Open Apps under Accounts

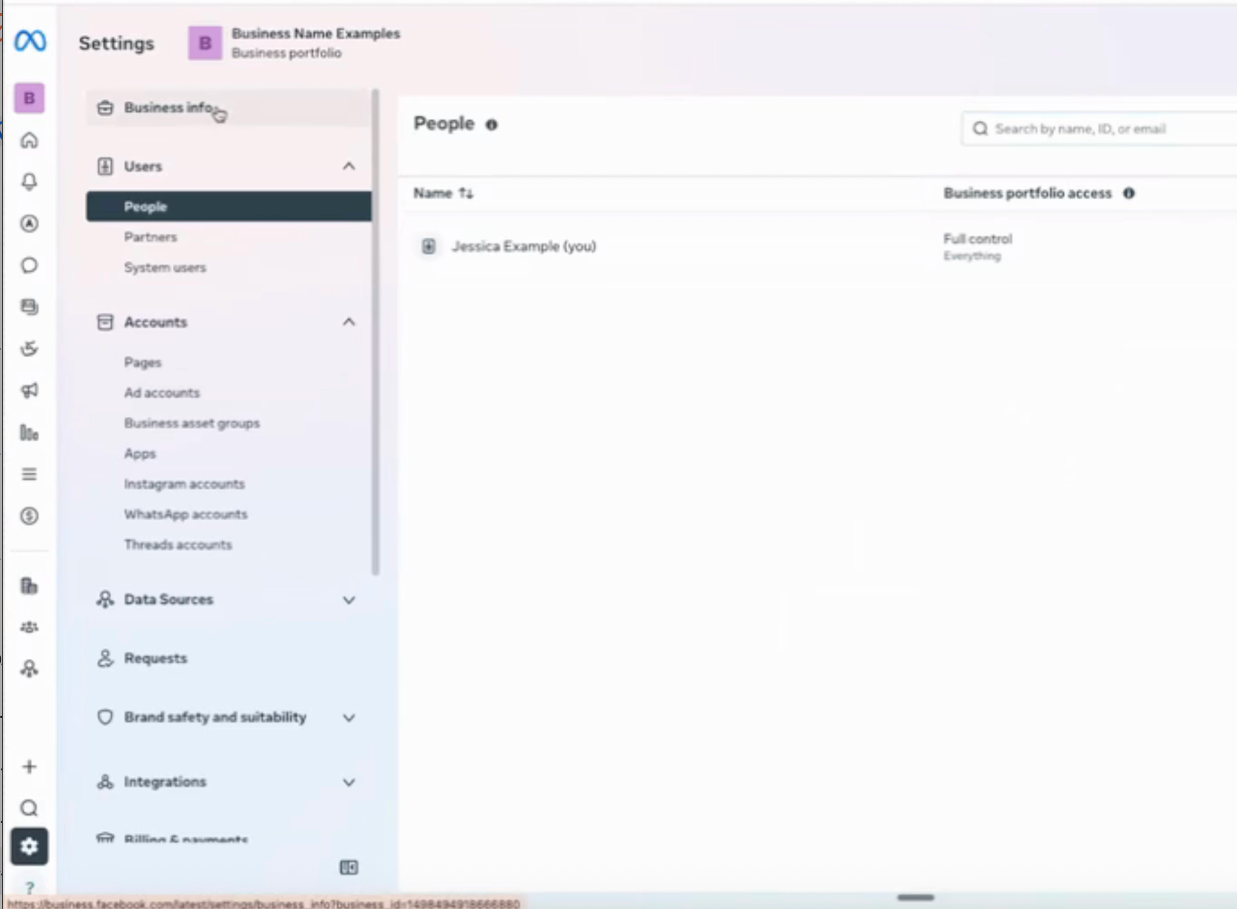[140, 454]
